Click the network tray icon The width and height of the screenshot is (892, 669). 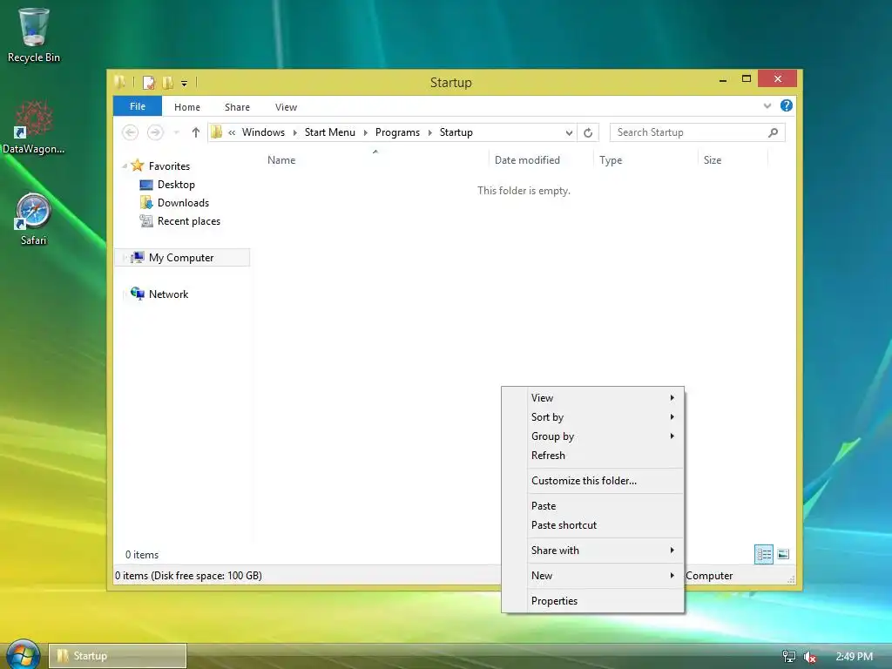pyautogui.click(x=788, y=657)
